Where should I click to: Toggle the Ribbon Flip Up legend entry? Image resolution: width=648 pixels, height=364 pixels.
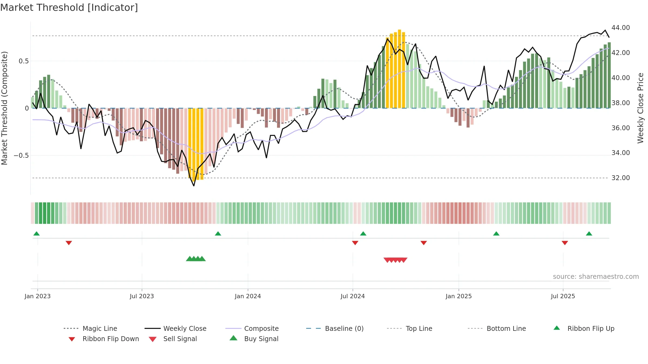click(584, 328)
